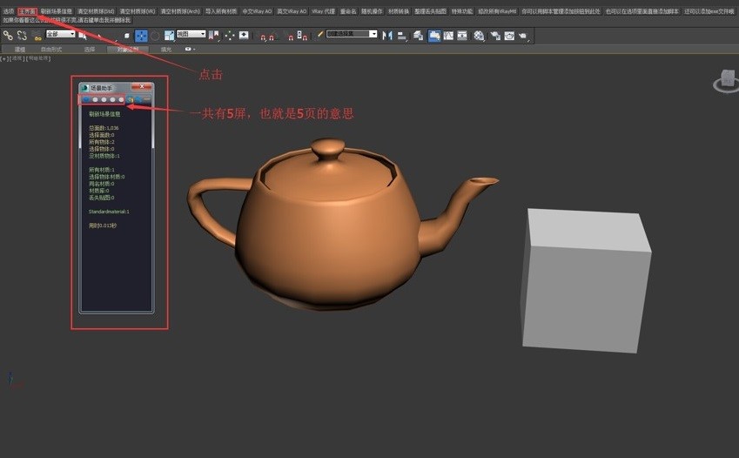This screenshot has height=458, width=739.
Task: Open the [+] viewport menu label
Action: [x=4, y=58]
